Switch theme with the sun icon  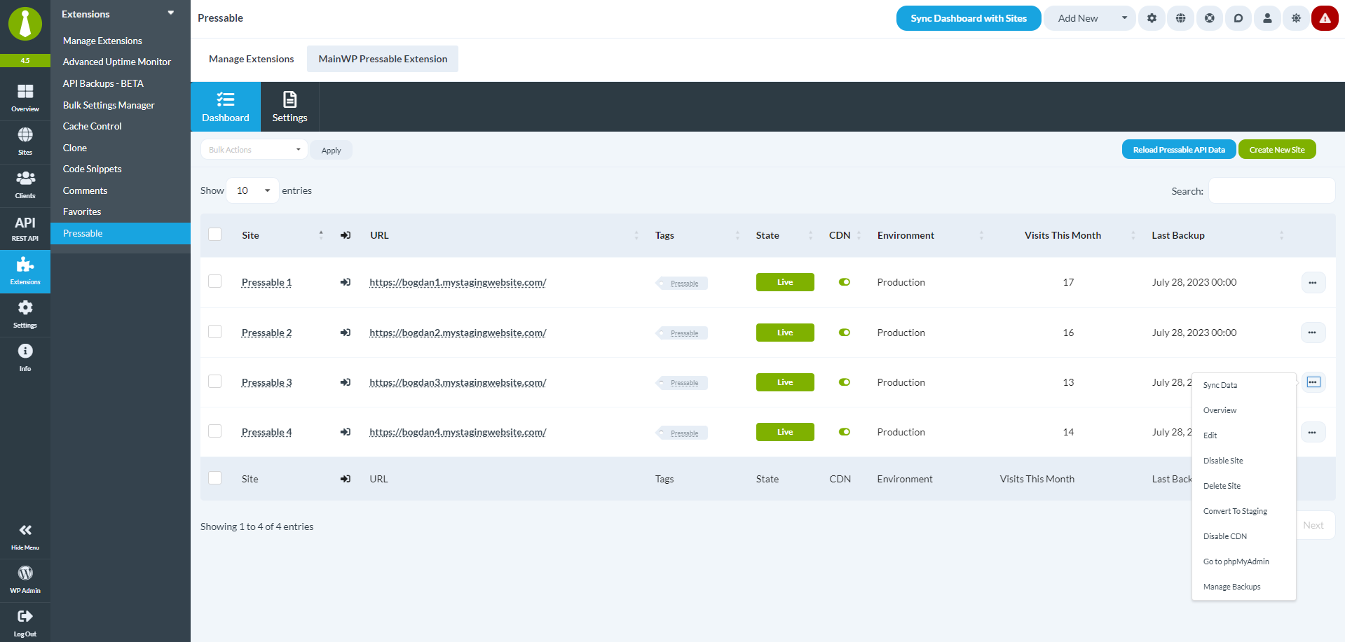point(1296,18)
